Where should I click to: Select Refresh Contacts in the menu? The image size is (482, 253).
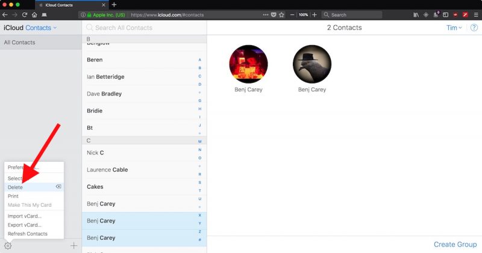click(27, 234)
